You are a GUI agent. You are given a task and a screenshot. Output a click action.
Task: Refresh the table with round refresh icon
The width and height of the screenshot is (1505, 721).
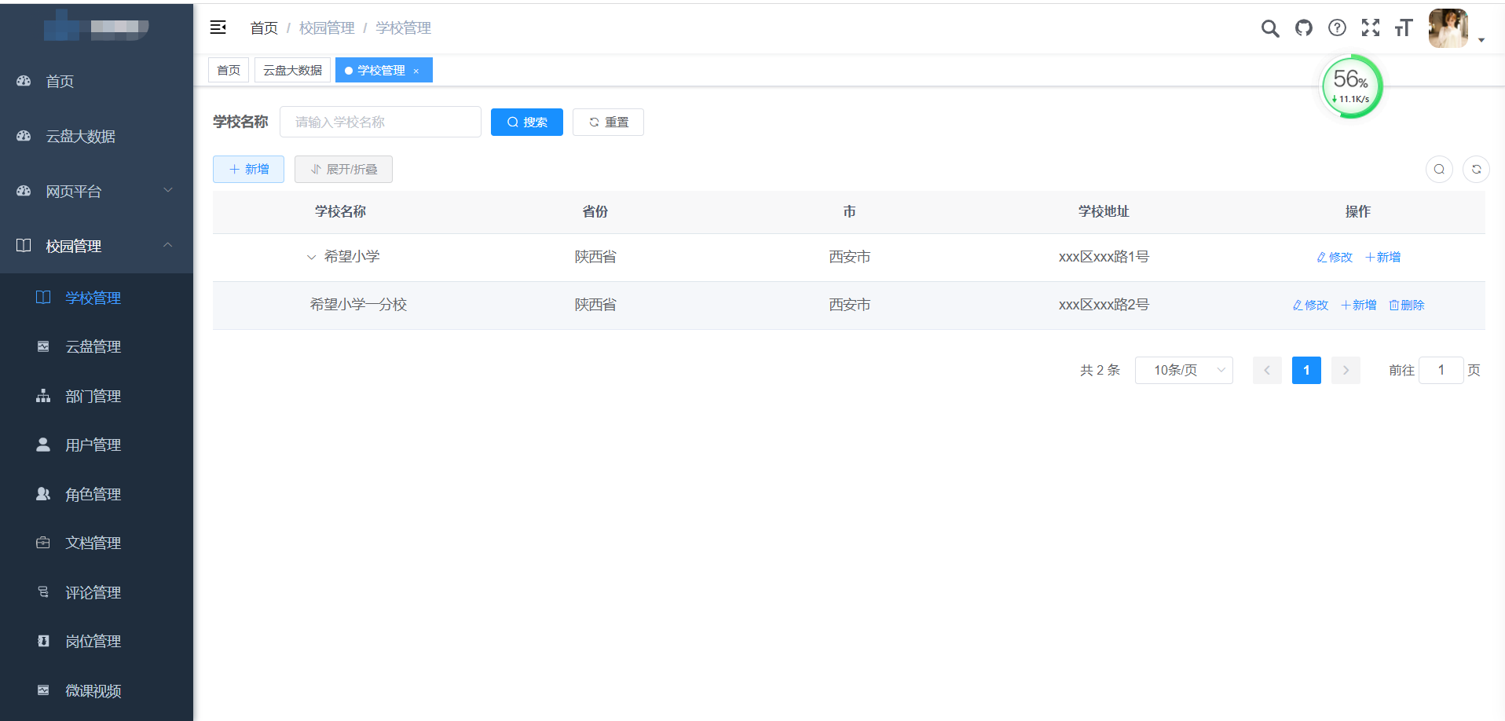tap(1476, 169)
